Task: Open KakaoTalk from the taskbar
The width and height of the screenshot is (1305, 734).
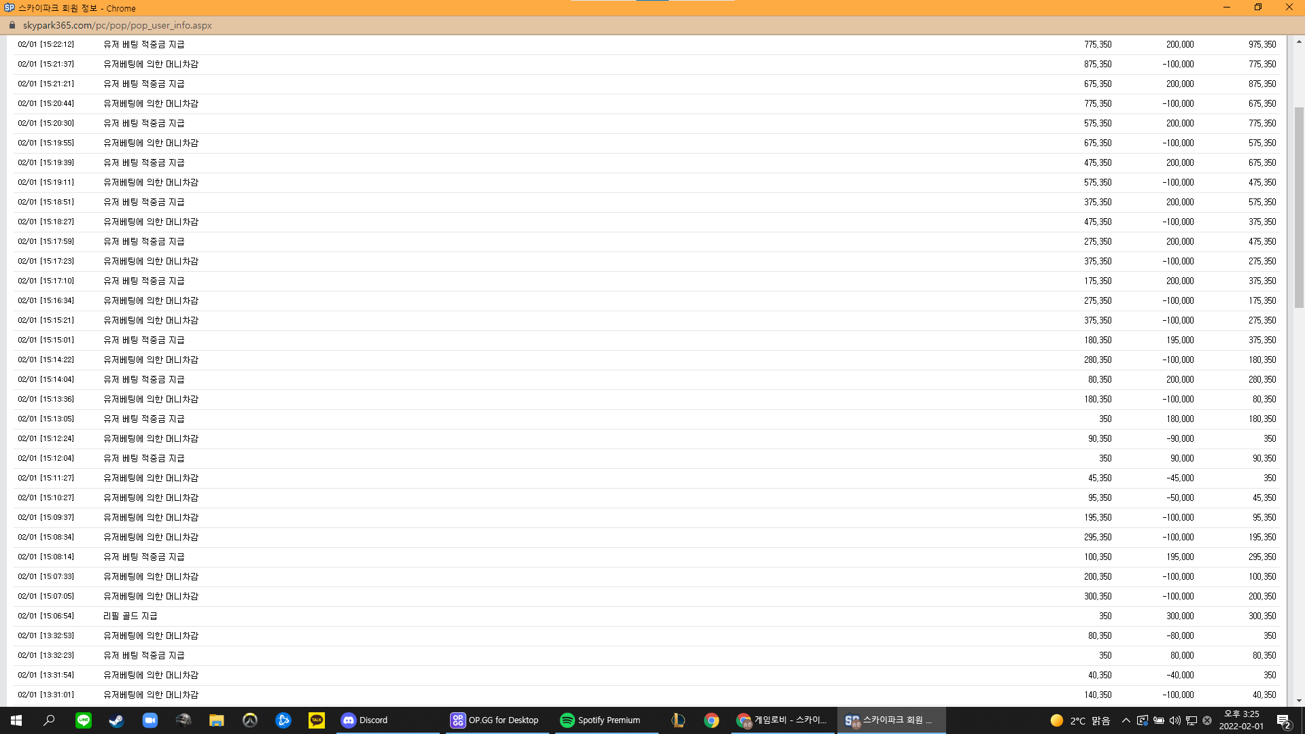Action: pyautogui.click(x=317, y=720)
